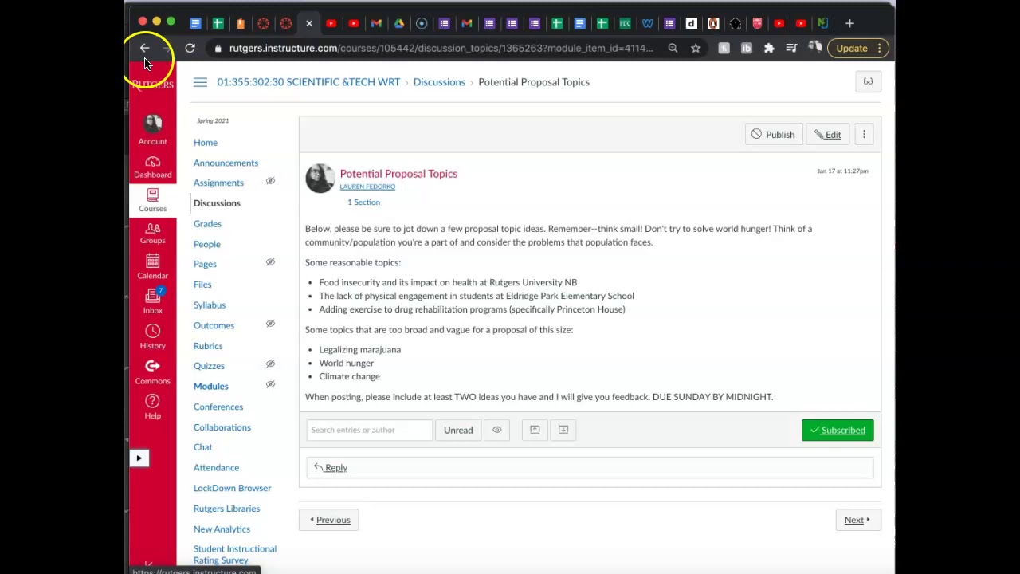Screen dimensions: 1020x574
Task: Toggle visibility eye next to Modules
Action: click(x=270, y=384)
